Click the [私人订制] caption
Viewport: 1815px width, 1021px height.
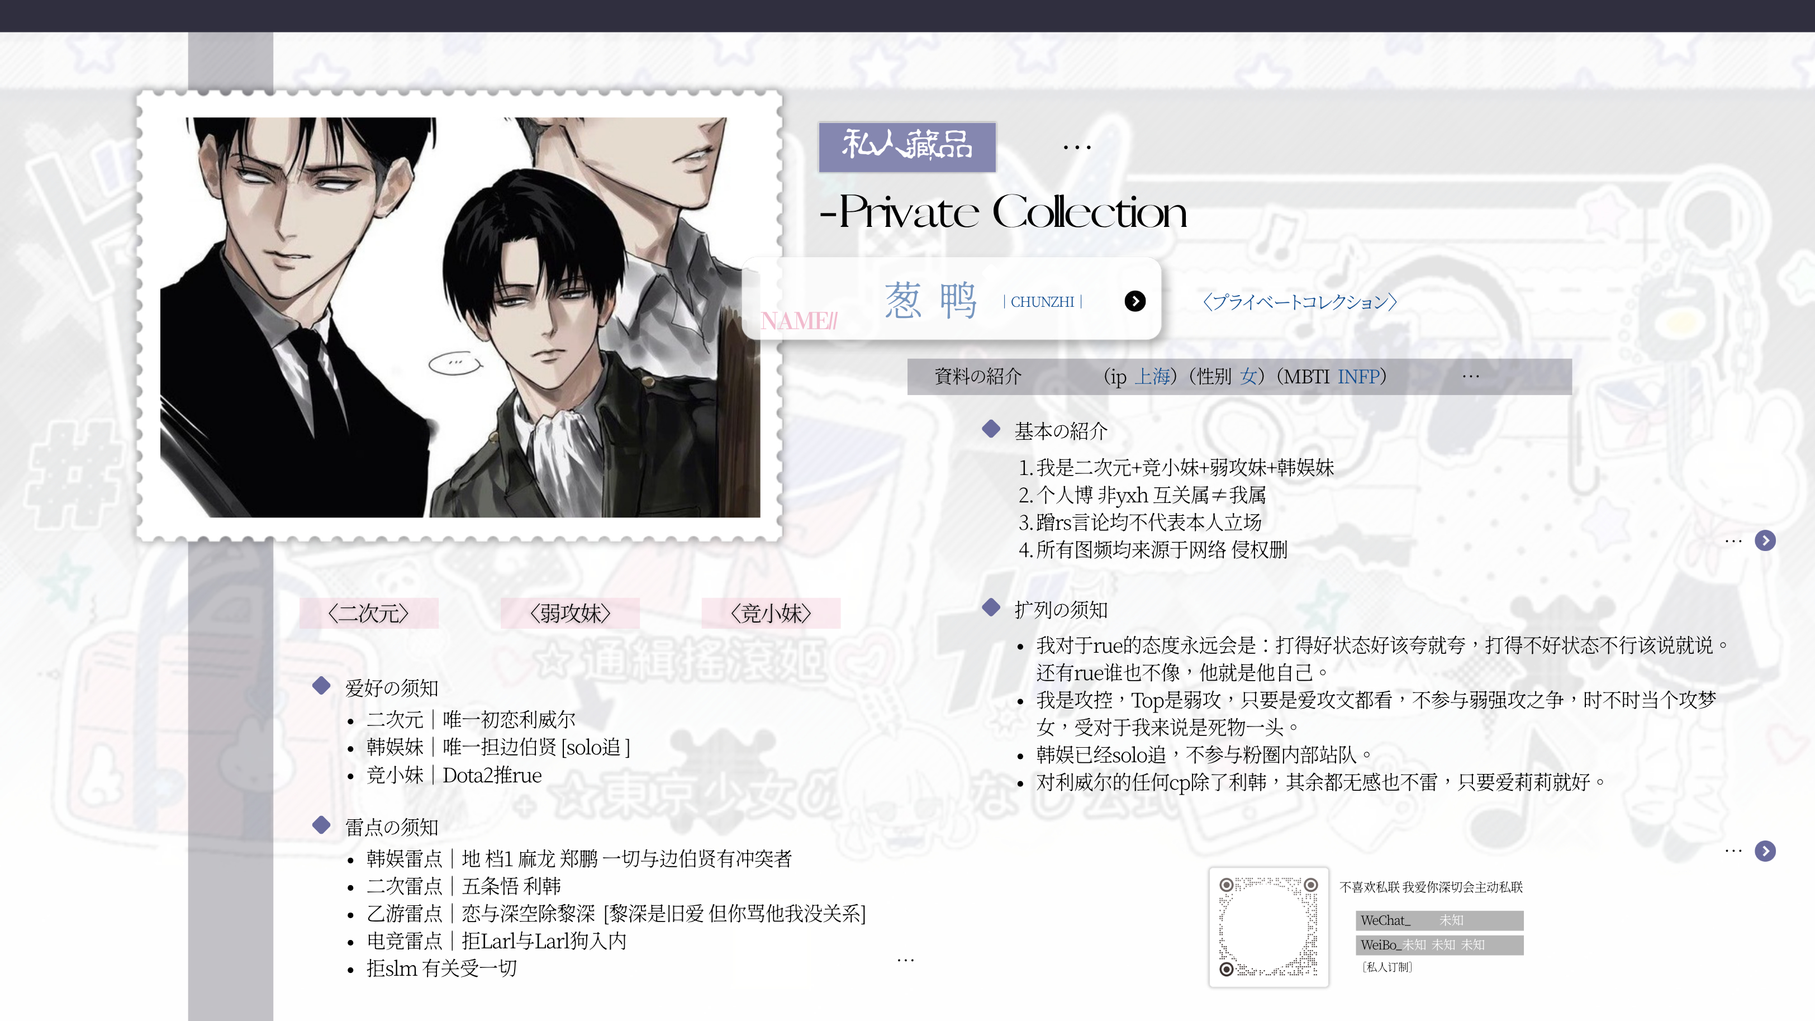click(1386, 967)
